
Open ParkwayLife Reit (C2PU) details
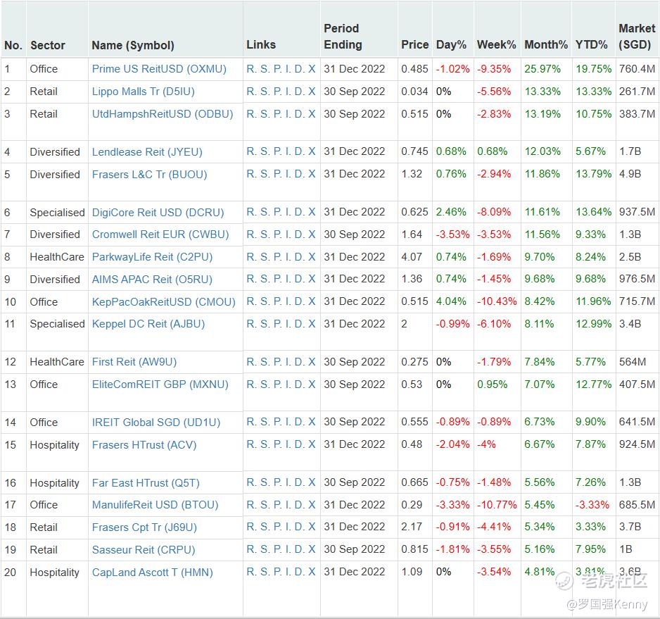(x=152, y=257)
